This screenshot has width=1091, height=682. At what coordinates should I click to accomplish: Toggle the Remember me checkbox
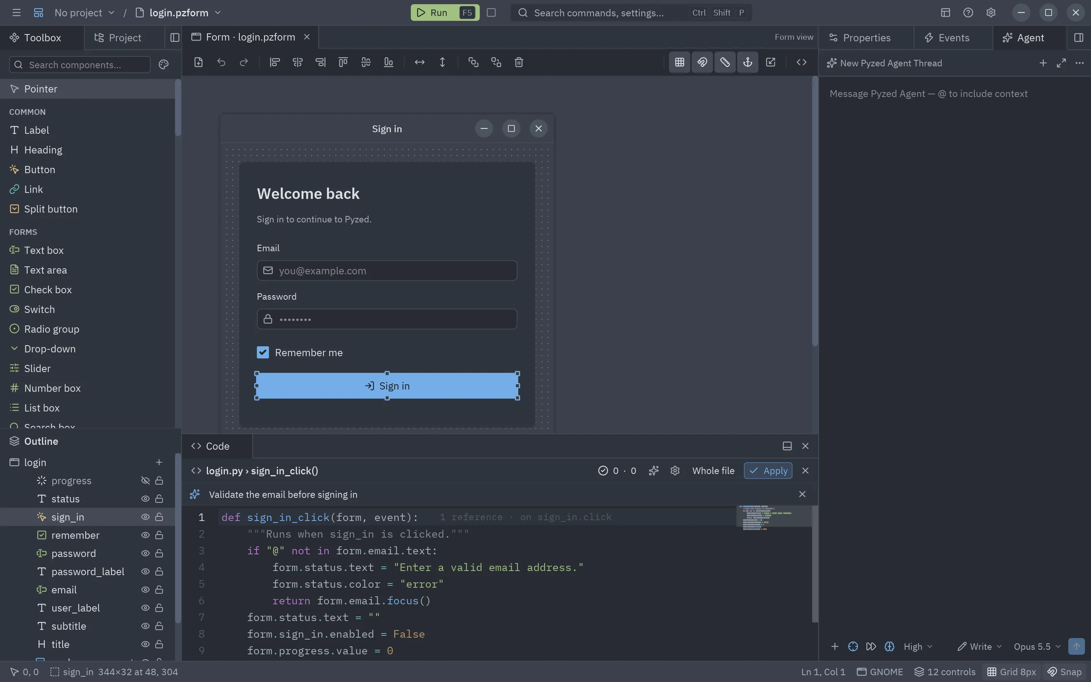pyautogui.click(x=263, y=352)
